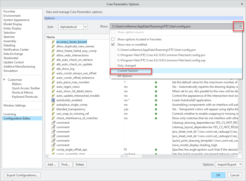The width and height of the screenshot is (246, 181).
Task: Click the Export Configurations button
Action: coord(22,175)
